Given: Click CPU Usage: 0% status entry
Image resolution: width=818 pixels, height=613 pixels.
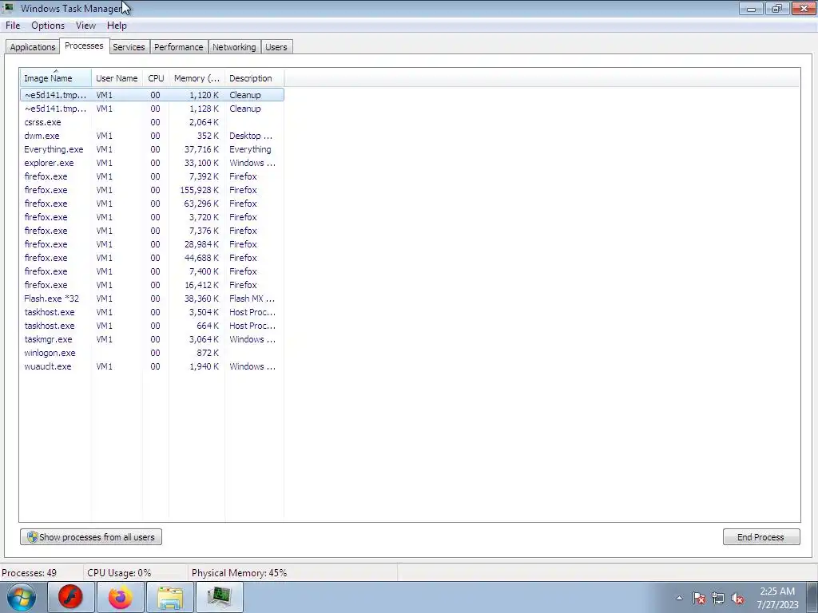Looking at the screenshot, I should (x=119, y=573).
